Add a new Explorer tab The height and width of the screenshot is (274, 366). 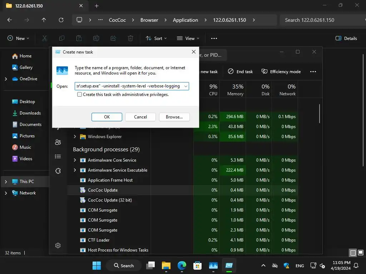(x=97, y=6)
